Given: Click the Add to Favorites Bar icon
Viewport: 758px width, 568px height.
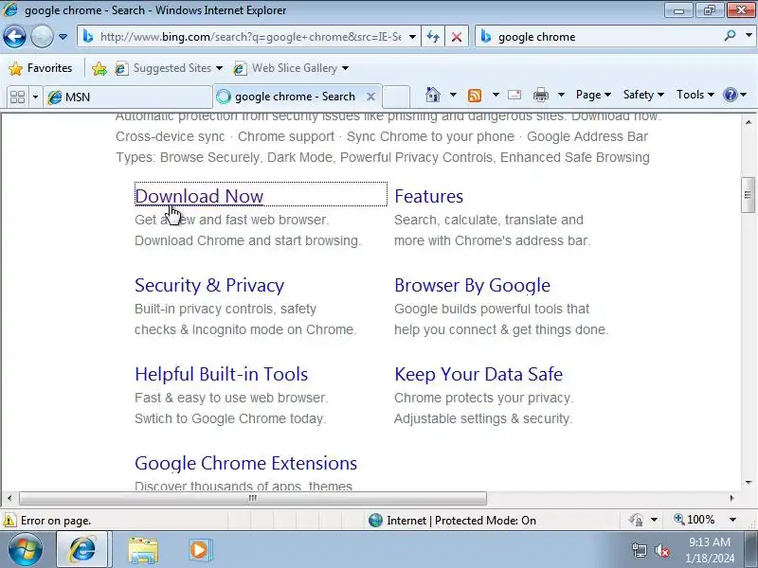Looking at the screenshot, I should (x=99, y=68).
